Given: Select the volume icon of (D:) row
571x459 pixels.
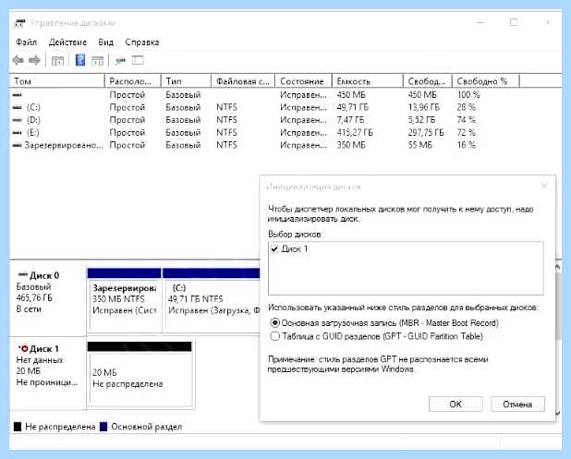Looking at the screenshot, I should [x=18, y=120].
